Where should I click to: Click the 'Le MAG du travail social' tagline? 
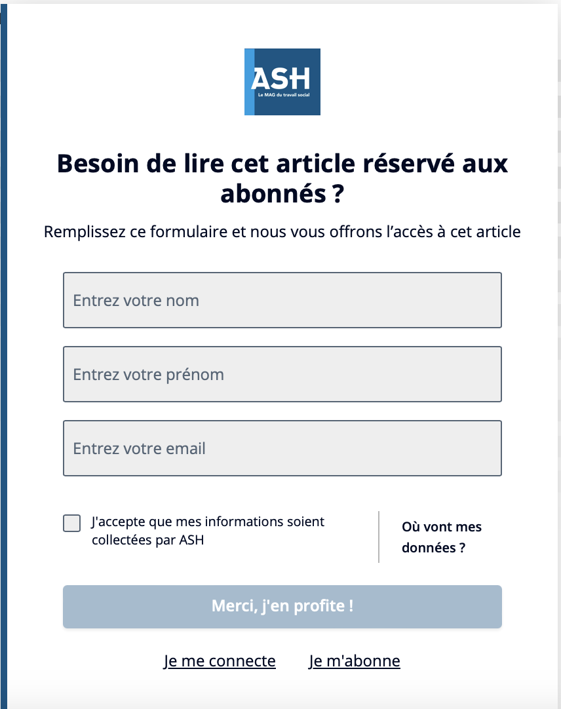coord(284,95)
